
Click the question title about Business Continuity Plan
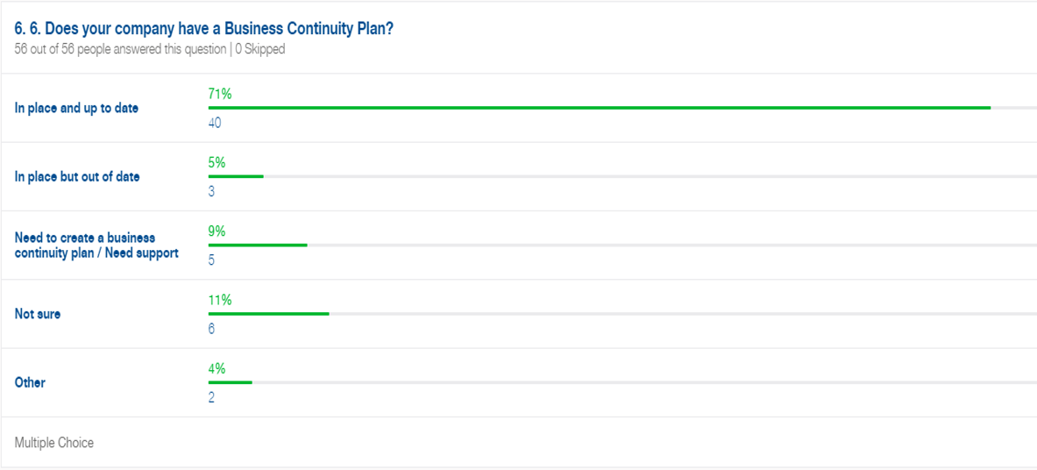tap(204, 30)
